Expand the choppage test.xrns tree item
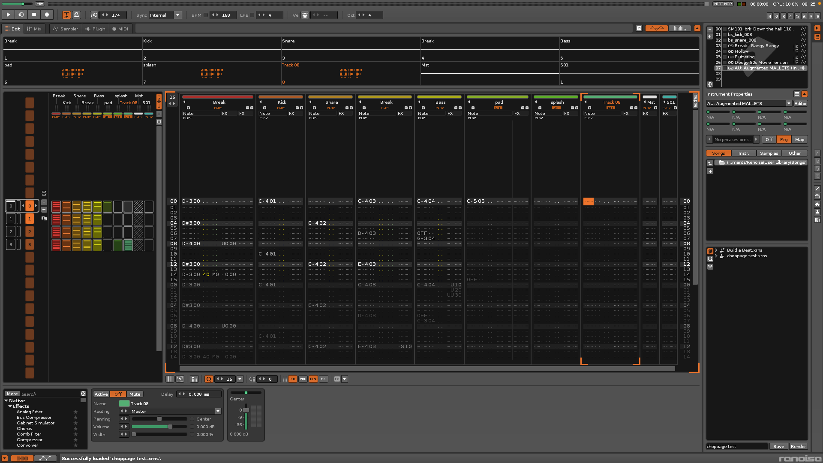Image resolution: width=823 pixels, height=463 pixels. click(x=716, y=256)
